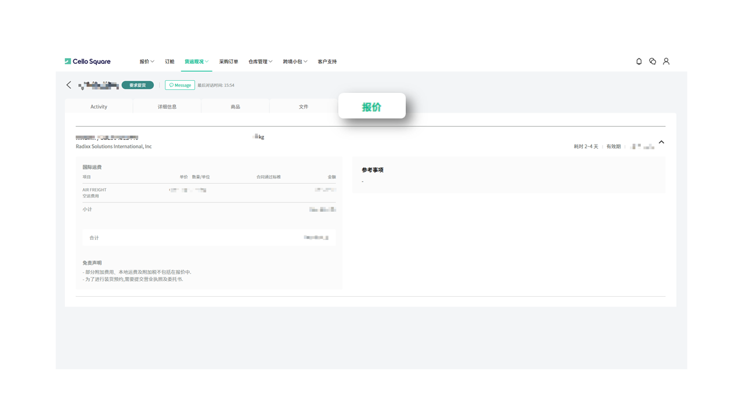Open the 仓库管理 dropdown
The image size is (743, 418).
coord(260,62)
